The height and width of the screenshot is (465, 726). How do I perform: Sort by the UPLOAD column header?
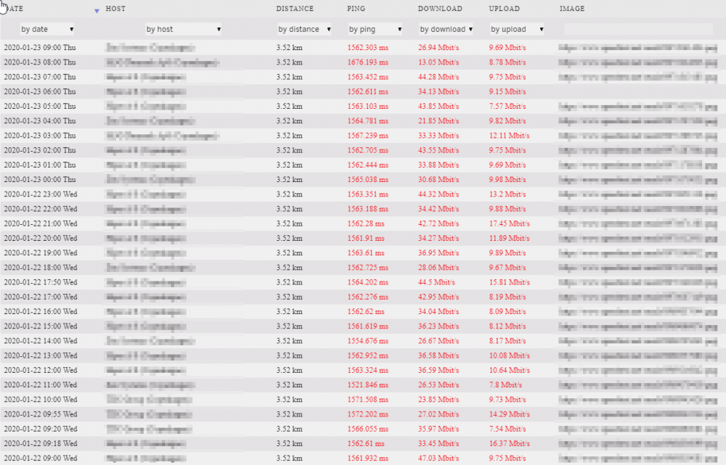[505, 9]
